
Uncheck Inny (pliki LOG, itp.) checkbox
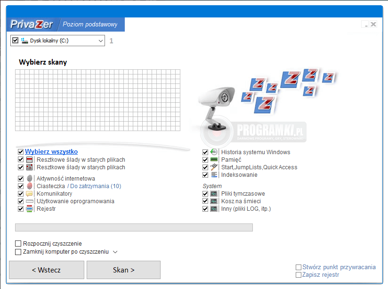pos(205,209)
